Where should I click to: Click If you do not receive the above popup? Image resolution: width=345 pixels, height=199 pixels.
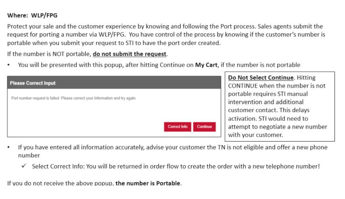click(x=60, y=183)
